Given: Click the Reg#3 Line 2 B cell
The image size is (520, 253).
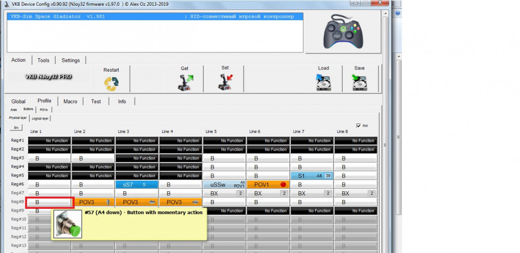Looking at the screenshot, I should click(93, 158).
